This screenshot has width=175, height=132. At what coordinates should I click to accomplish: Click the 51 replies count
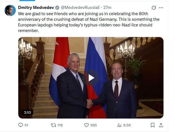pyautogui.click(x=26, y=125)
